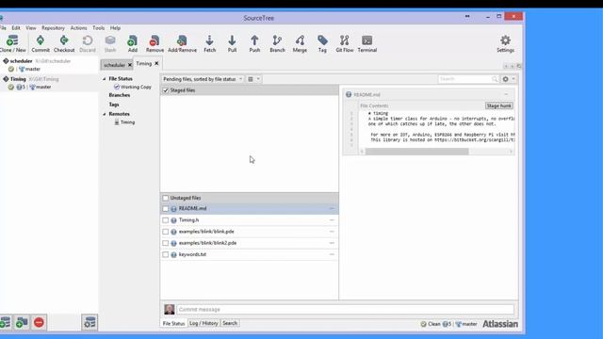Click the Remove toolbar icon
The height and width of the screenshot is (339, 603).
point(155,43)
